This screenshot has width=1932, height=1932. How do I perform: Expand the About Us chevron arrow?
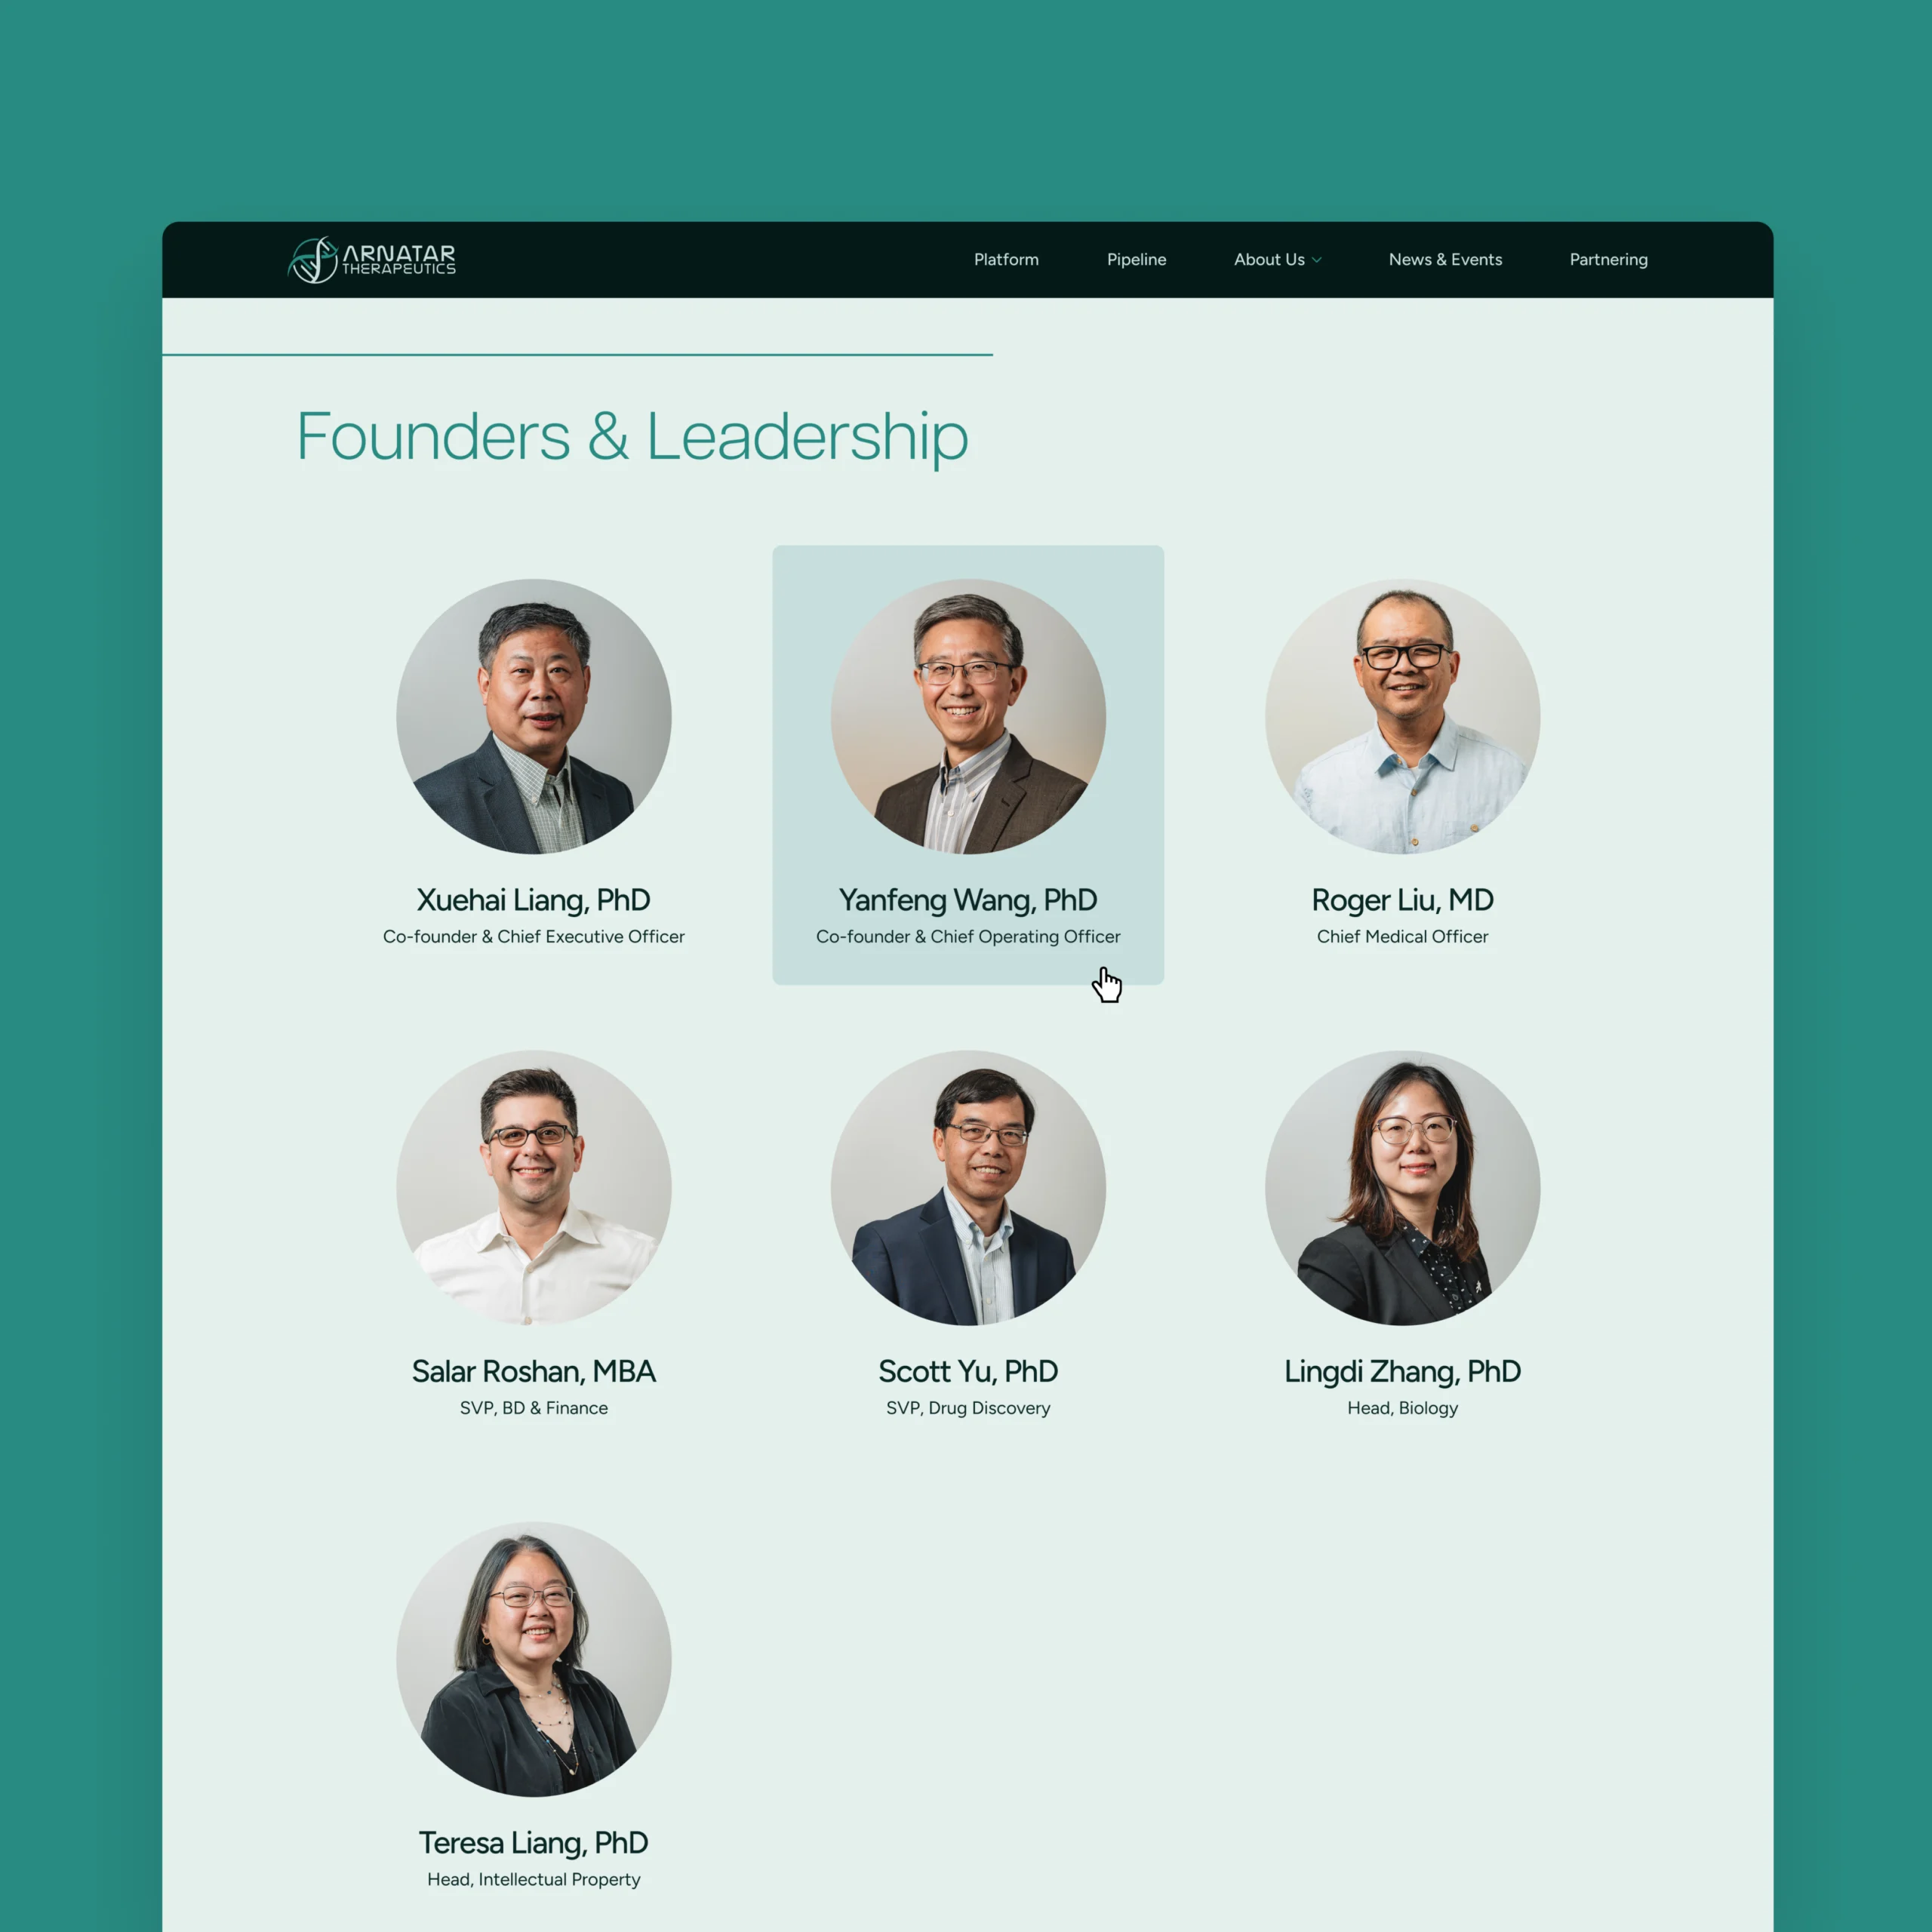pos(1317,260)
